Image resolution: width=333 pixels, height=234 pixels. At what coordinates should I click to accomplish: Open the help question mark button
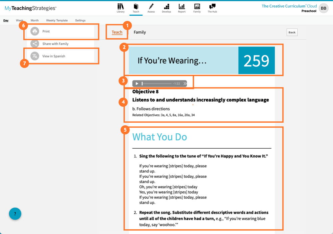point(15,214)
